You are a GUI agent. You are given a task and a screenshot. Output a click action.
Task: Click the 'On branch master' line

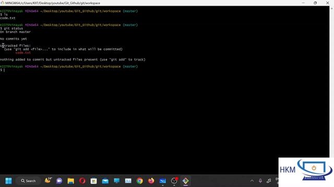click(15, 32)
